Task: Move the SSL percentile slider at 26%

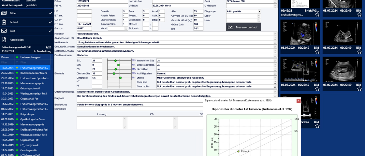Action: click(115, 60)
